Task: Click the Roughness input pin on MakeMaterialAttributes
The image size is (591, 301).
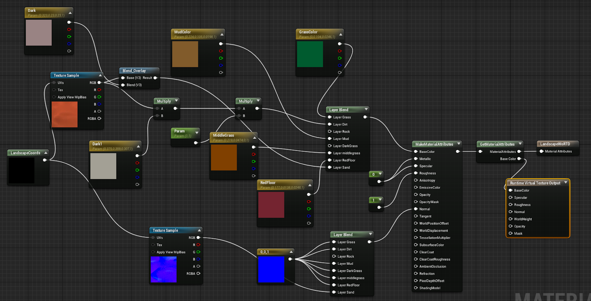Action: [416, 173]
